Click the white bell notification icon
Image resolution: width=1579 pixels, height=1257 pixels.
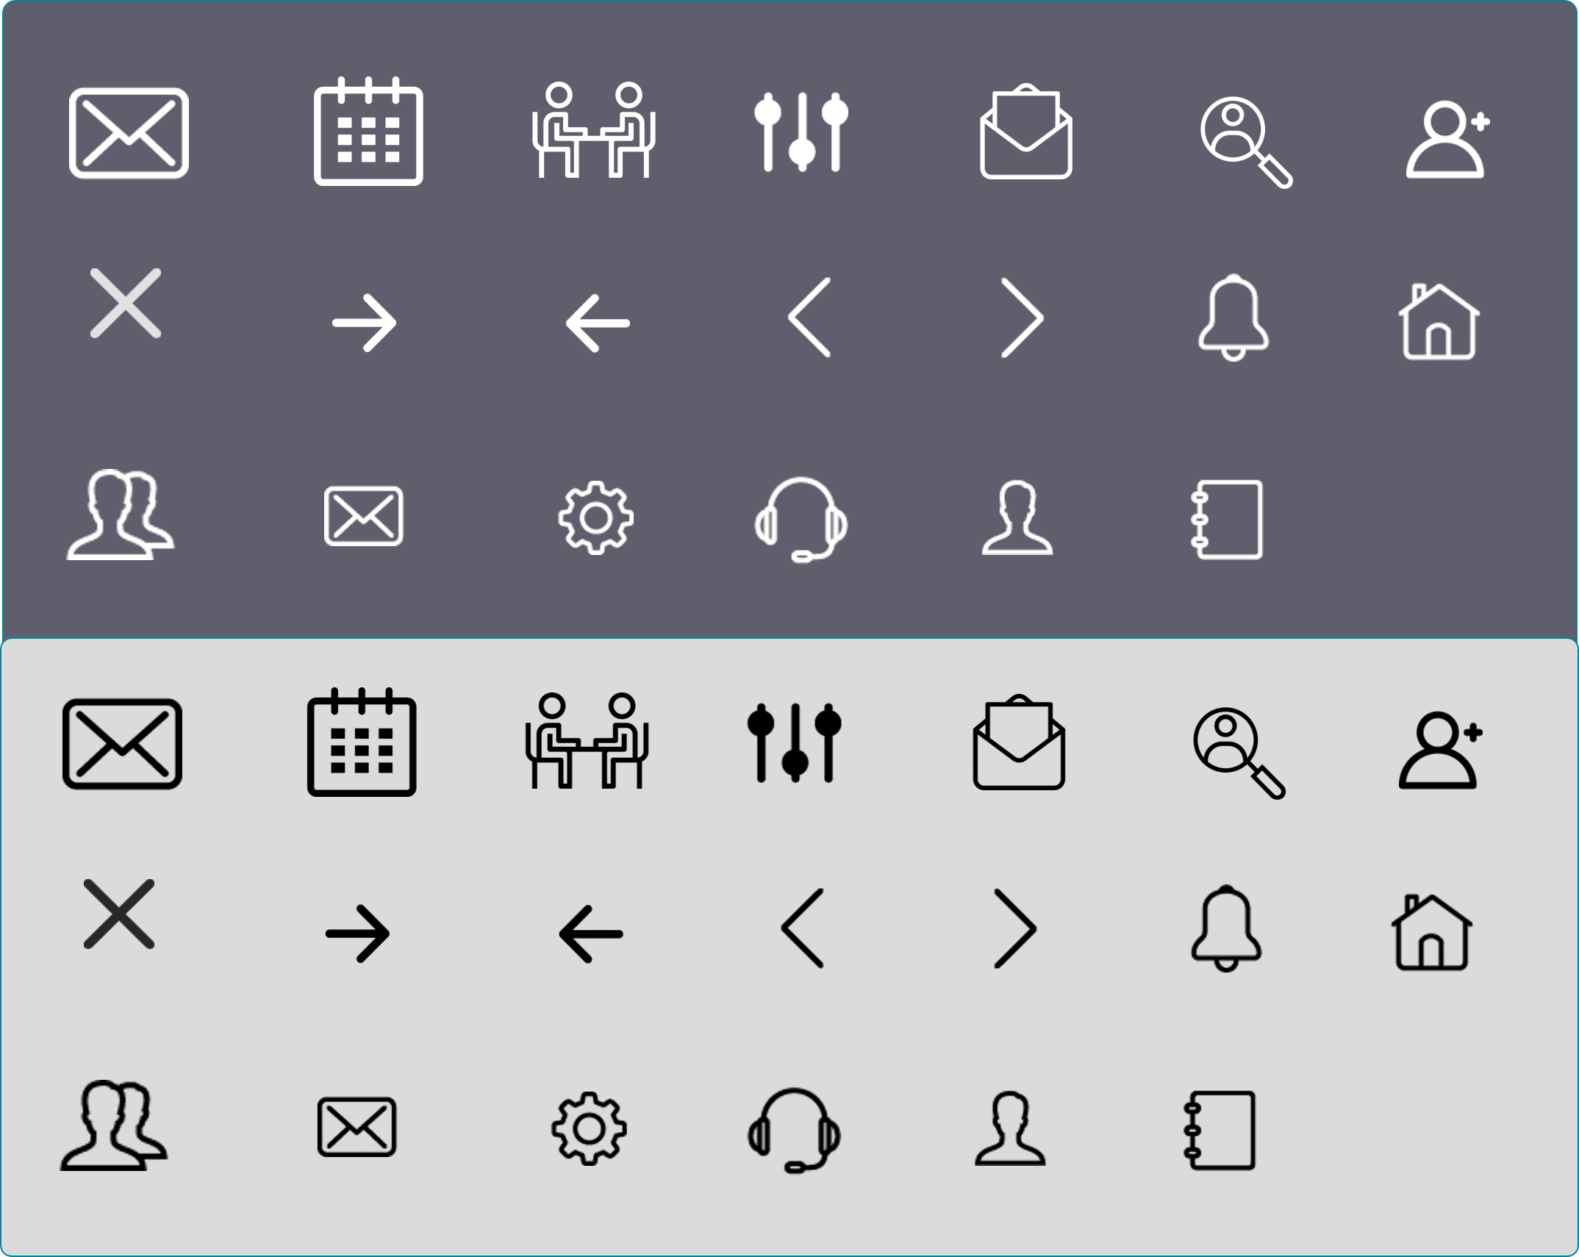click(1234, 318)
